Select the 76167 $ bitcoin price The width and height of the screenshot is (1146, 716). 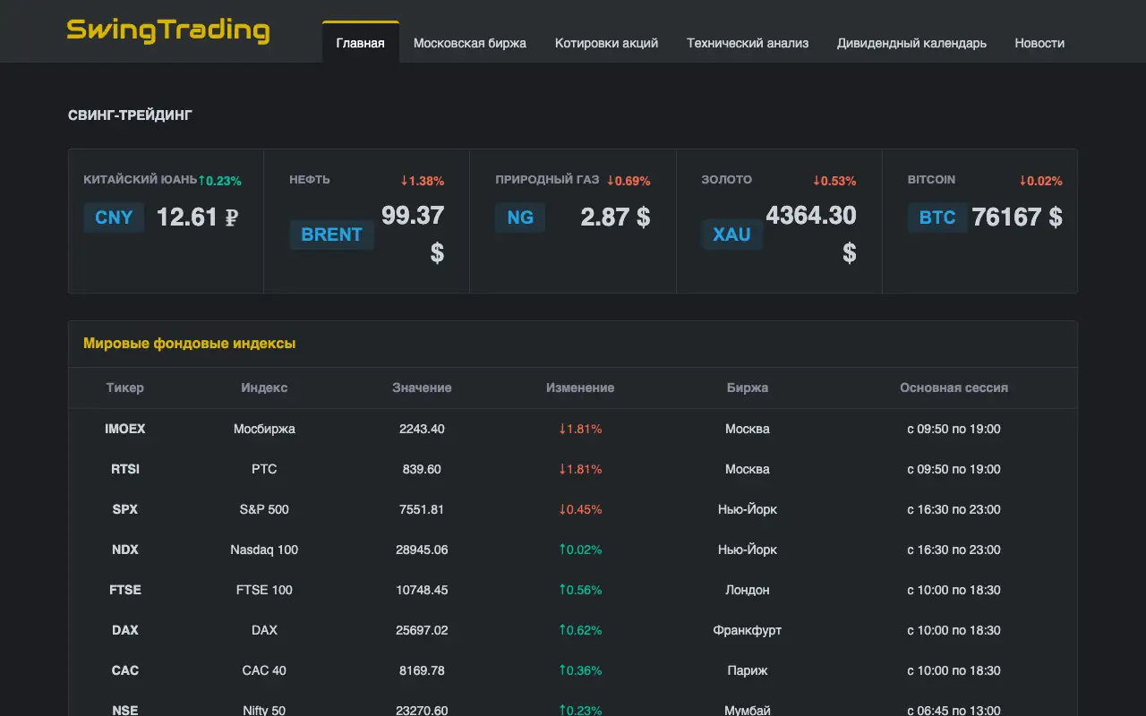(1017, 217)
